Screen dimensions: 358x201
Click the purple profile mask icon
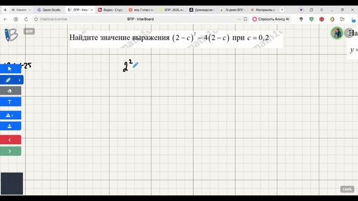(301, 10)
